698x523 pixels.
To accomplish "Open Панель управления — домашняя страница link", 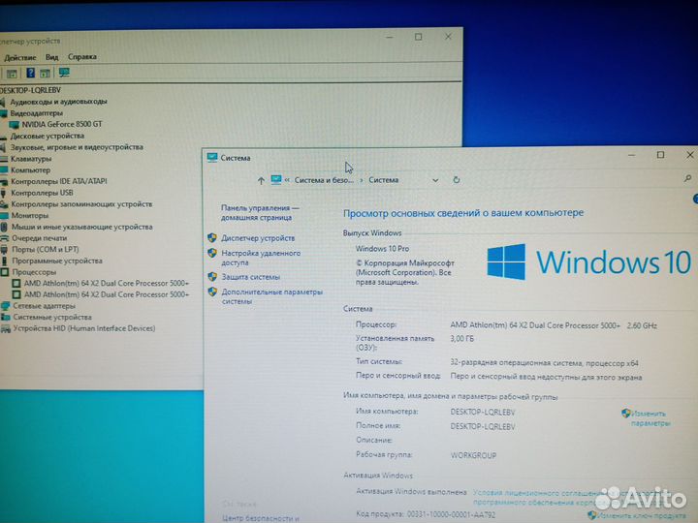I will (x=260, y=212).
